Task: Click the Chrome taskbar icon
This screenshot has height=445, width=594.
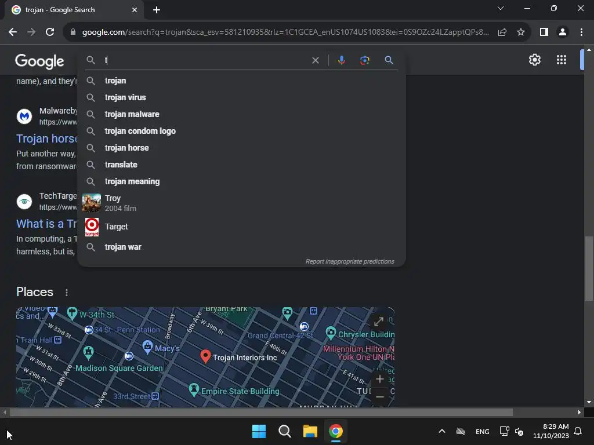Action: point(336,431)
